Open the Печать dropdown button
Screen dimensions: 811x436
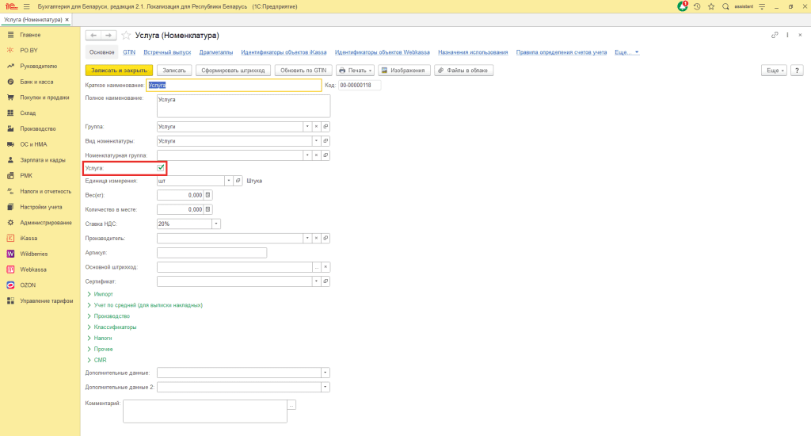click(355, 71)
